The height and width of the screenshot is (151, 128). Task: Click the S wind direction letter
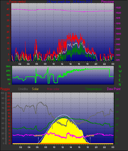[120, 76]
